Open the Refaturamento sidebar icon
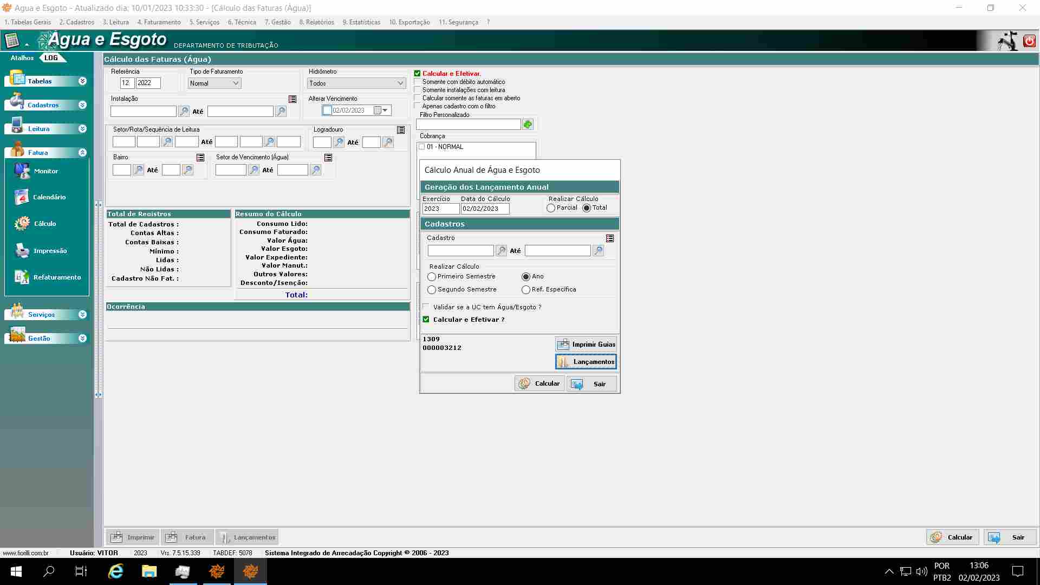1040x585 pixels. [22, 277]
